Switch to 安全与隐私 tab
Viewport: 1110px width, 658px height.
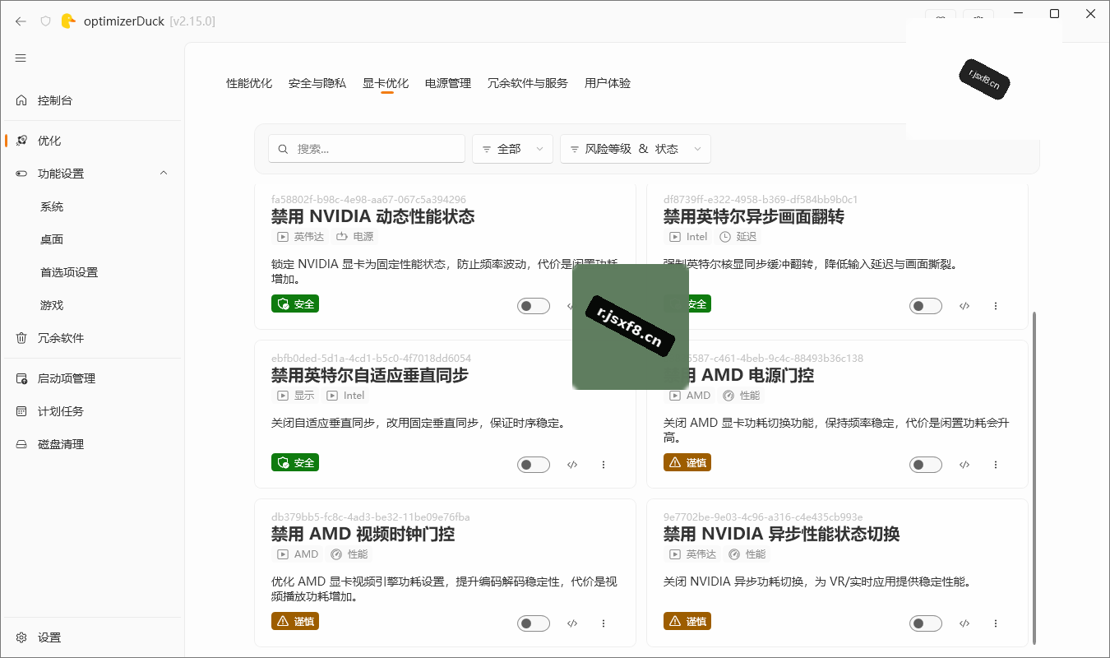(317, 83)
